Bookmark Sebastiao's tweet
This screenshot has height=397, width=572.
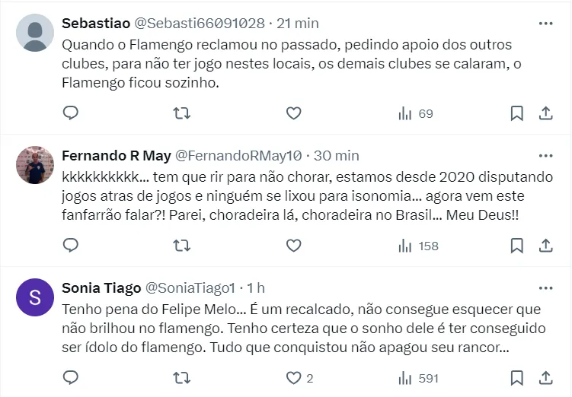516,113
